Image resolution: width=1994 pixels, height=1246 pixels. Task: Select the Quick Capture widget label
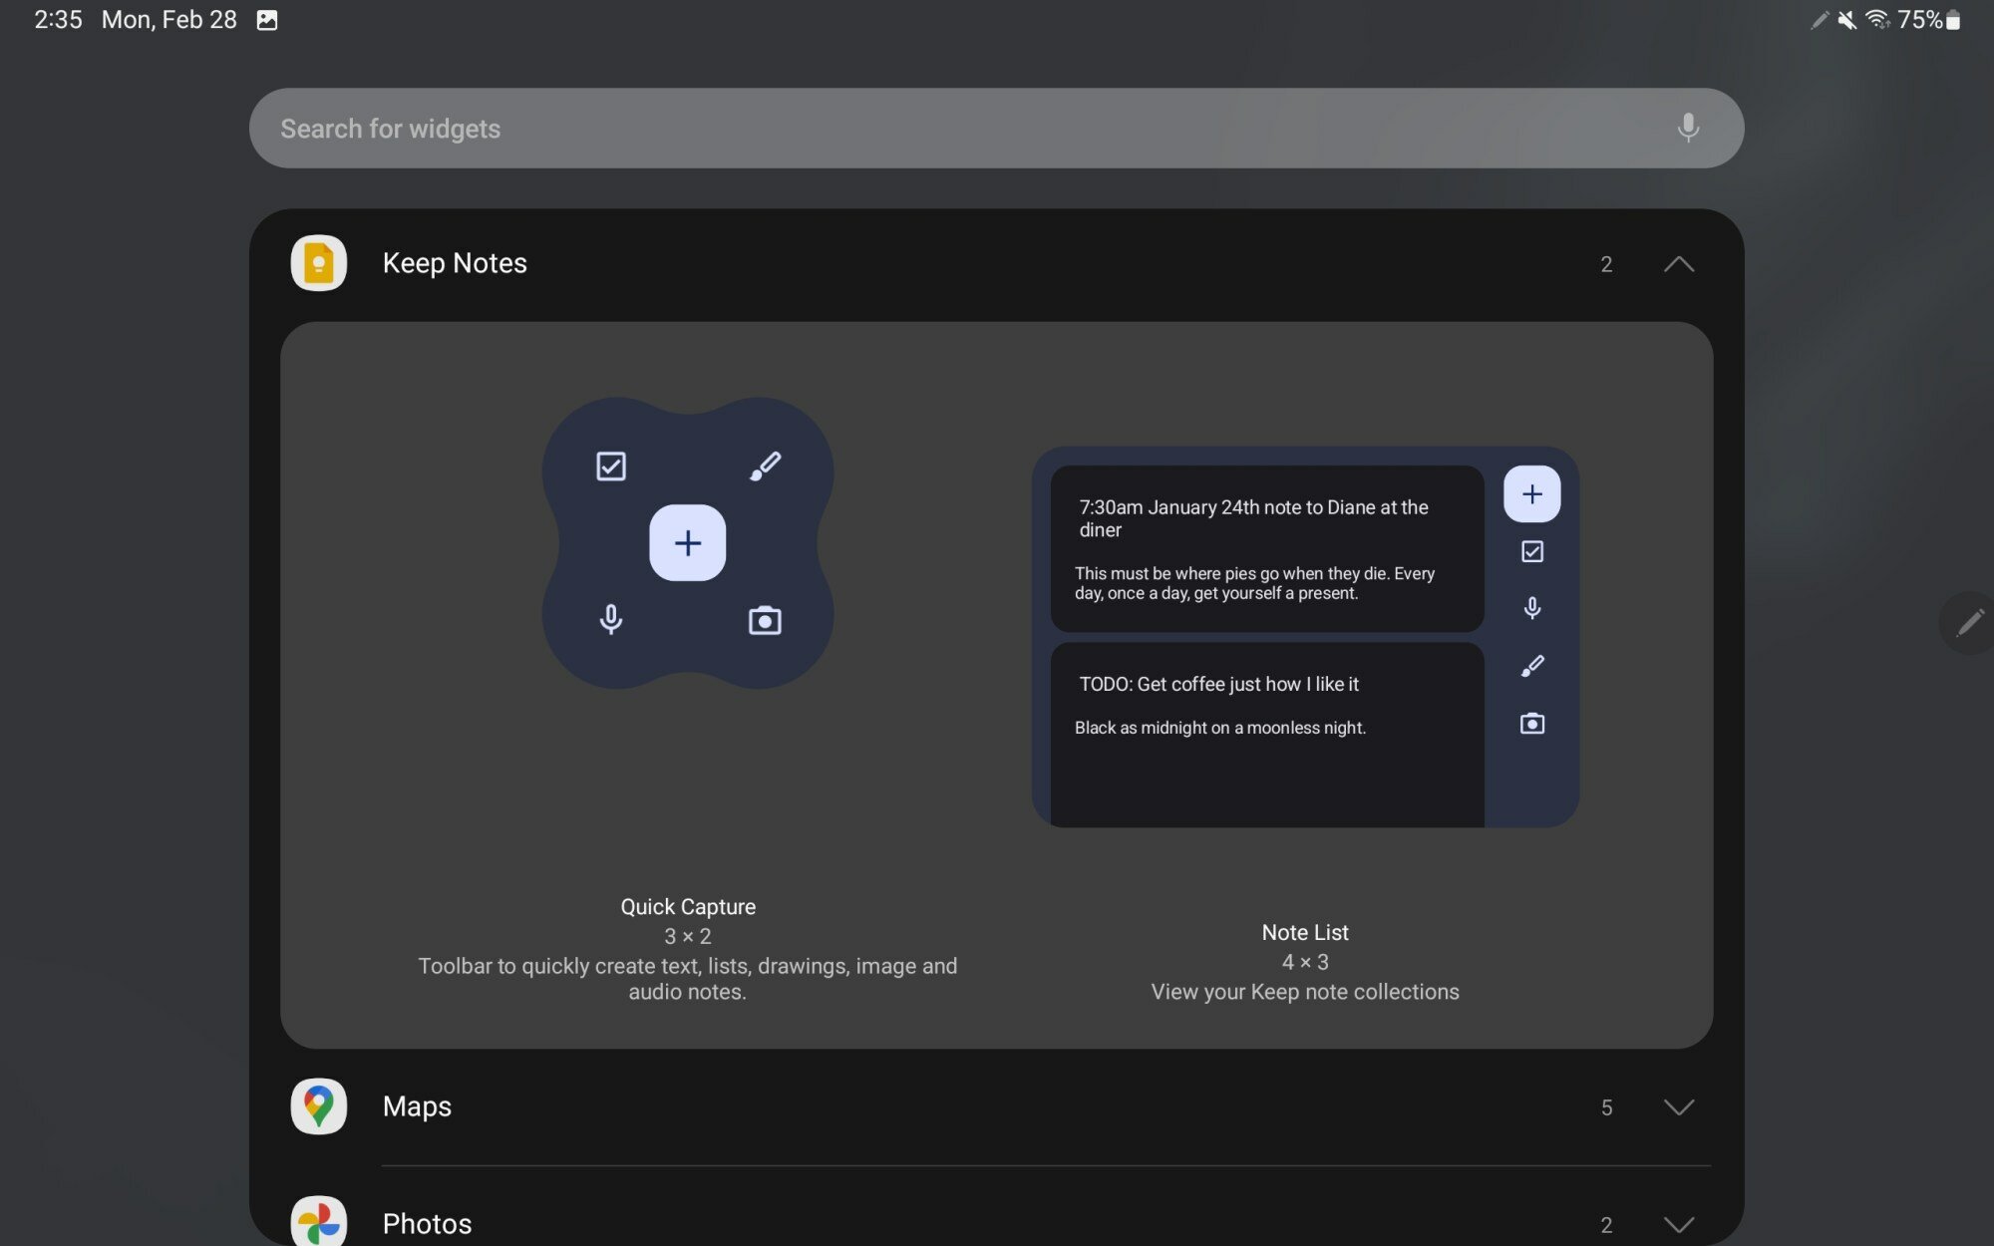[687, 907]
